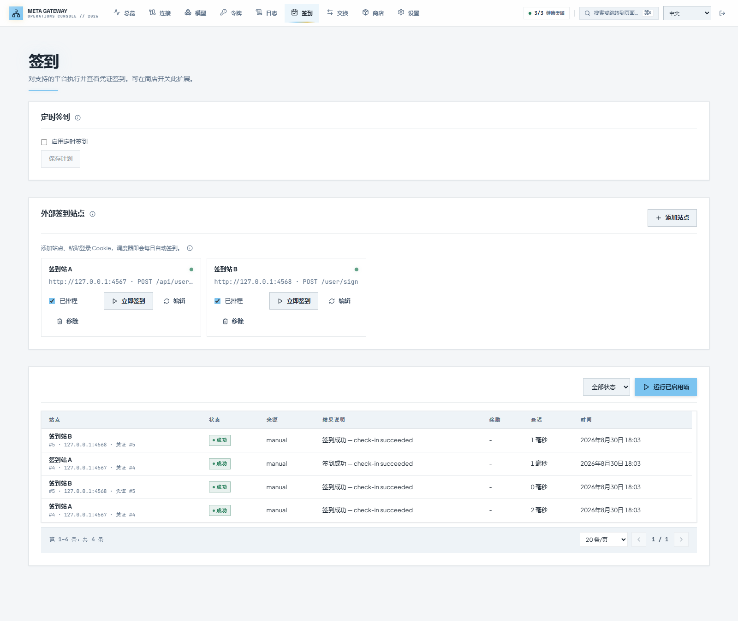Click info icon beside 外部签到站点 heading
This screenshot has height=621, width=738.
(x=92, y=214)
